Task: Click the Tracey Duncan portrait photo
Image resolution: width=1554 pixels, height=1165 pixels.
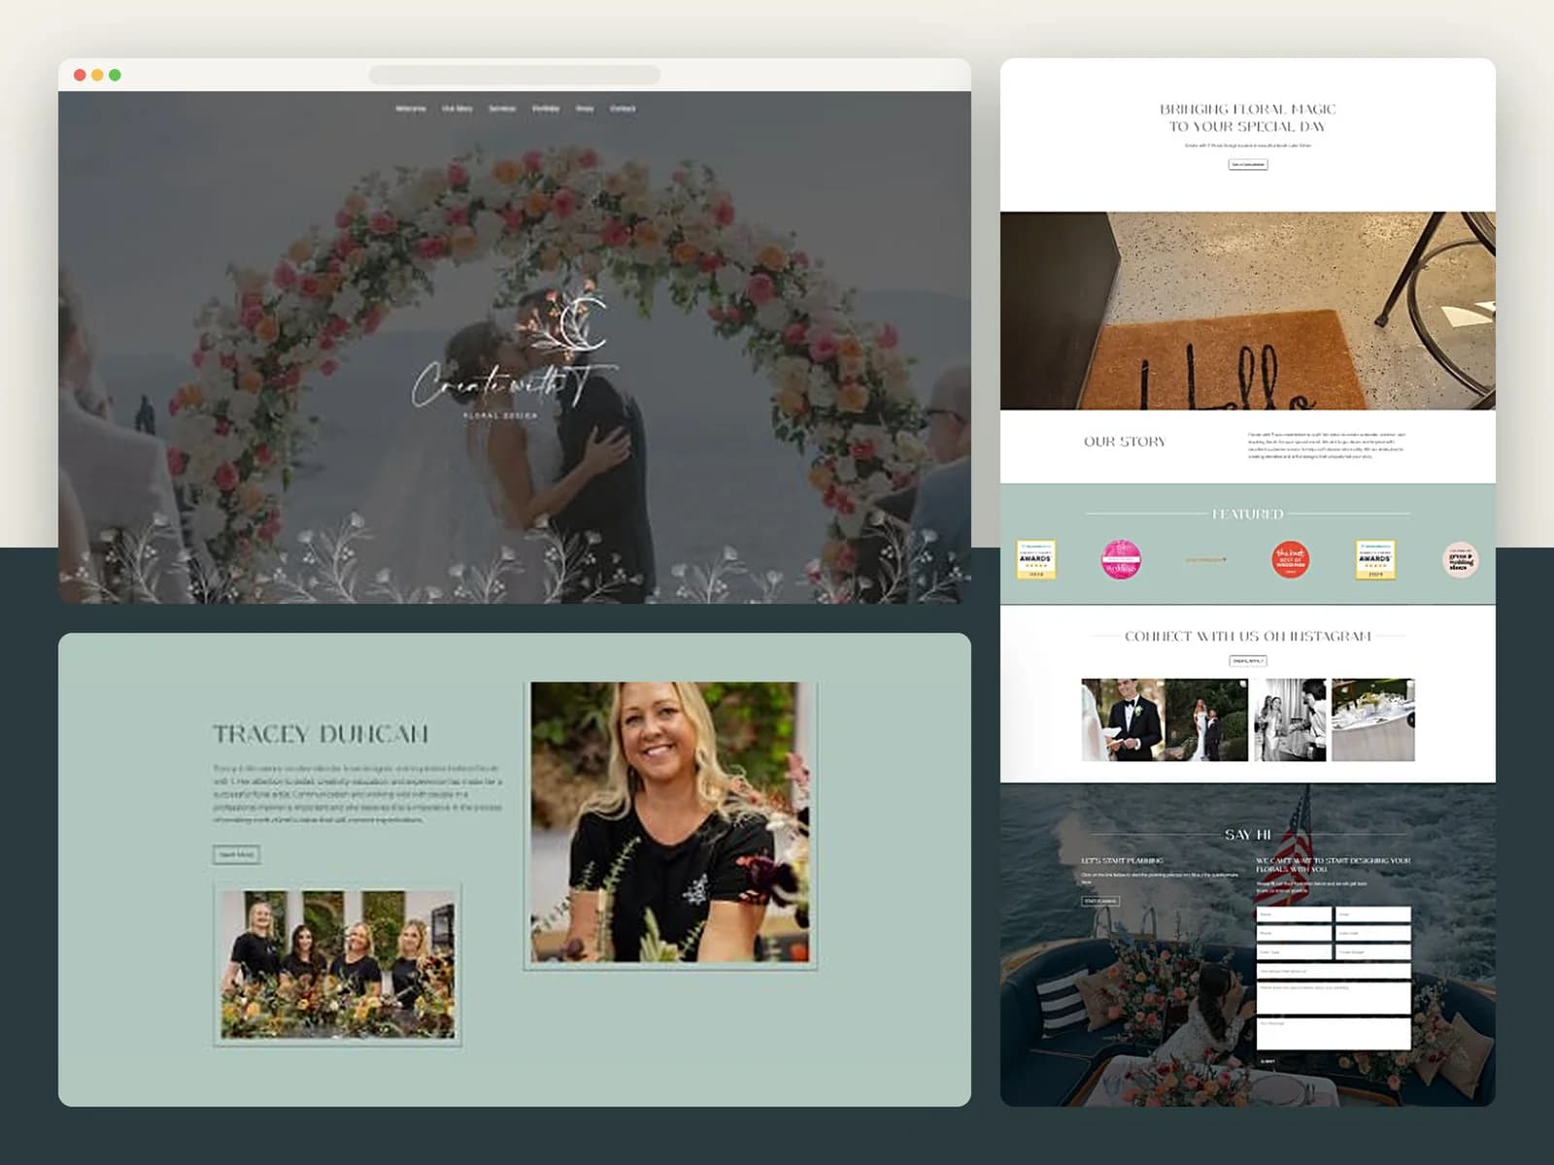Action: 669,823
